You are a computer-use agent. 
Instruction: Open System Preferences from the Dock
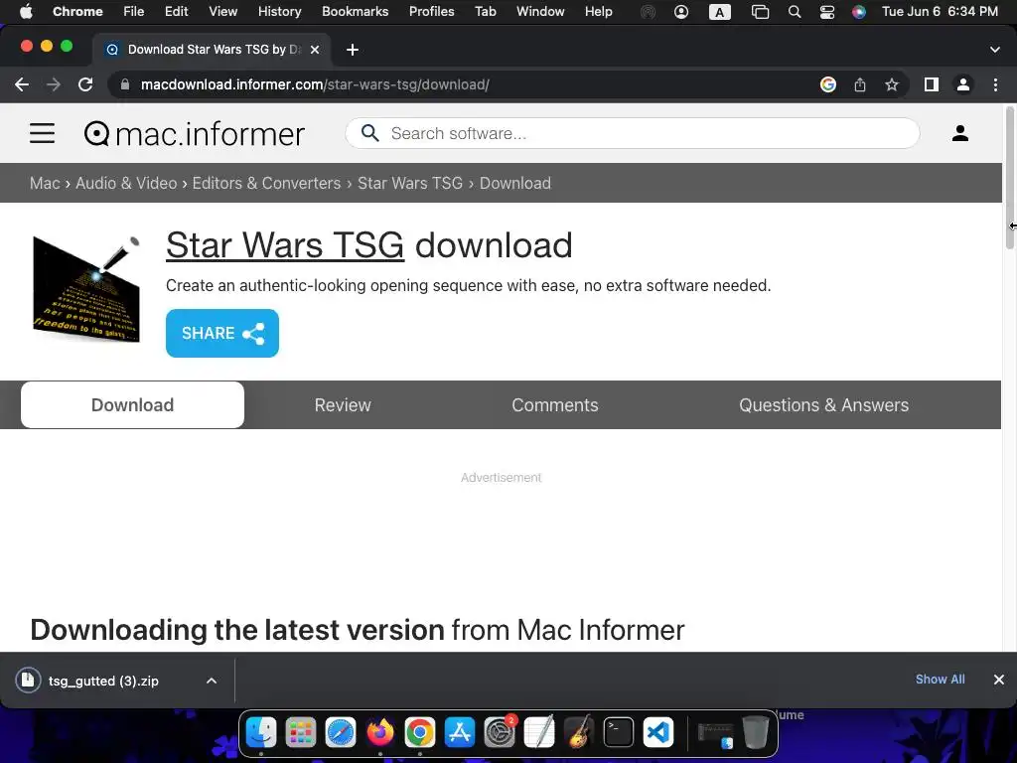pyautogui.click(x=500, y=732)
